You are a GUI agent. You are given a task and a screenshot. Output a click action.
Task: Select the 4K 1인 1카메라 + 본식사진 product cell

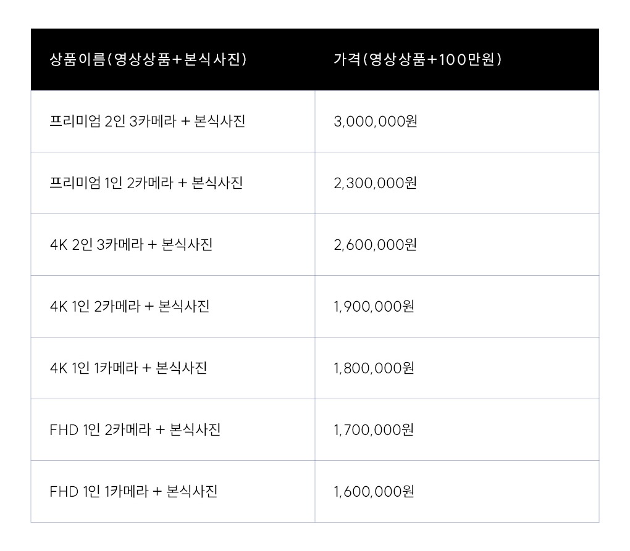click(173, 368)
